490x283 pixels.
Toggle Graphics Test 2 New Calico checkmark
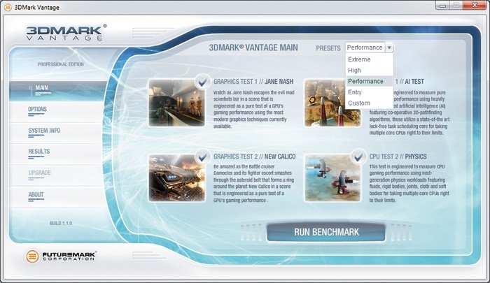click(202, 157)
